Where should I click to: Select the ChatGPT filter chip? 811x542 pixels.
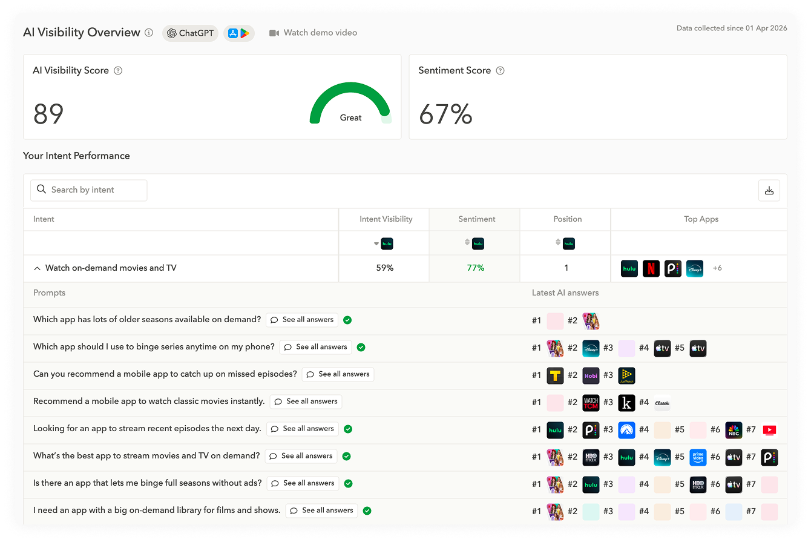[190, 33]
